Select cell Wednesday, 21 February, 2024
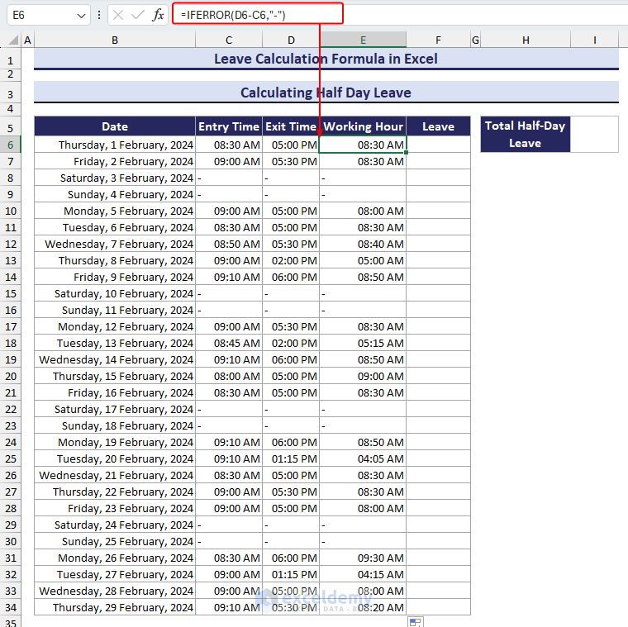 [x=115, y=475]
